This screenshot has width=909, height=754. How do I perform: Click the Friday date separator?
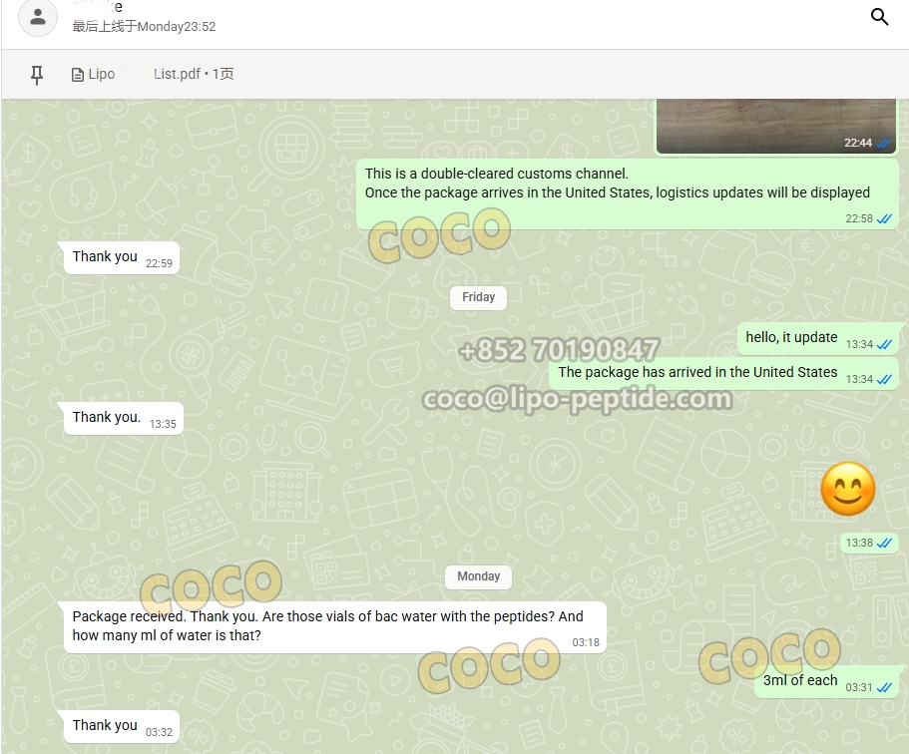tap(478, 297)
